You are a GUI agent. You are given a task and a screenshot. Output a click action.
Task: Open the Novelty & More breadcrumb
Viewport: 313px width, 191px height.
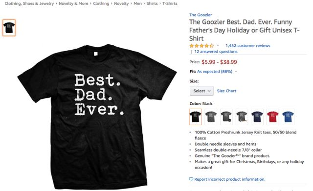[x=73, y=3]
